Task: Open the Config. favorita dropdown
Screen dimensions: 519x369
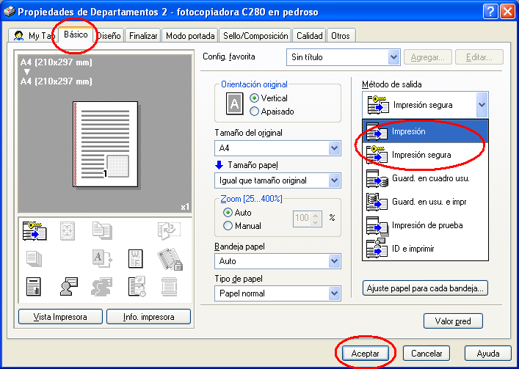Action: (393, 57)
